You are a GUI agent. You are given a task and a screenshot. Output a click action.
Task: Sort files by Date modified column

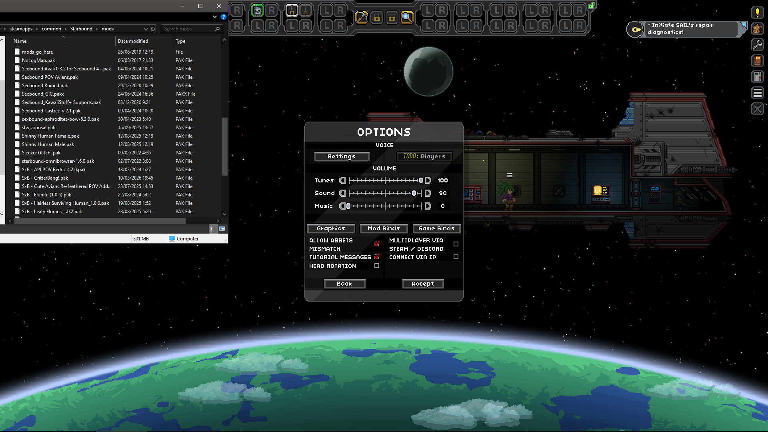point(144,41)
